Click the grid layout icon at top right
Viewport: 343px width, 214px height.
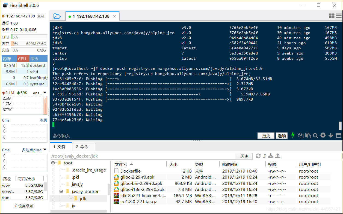coord(332,16)
